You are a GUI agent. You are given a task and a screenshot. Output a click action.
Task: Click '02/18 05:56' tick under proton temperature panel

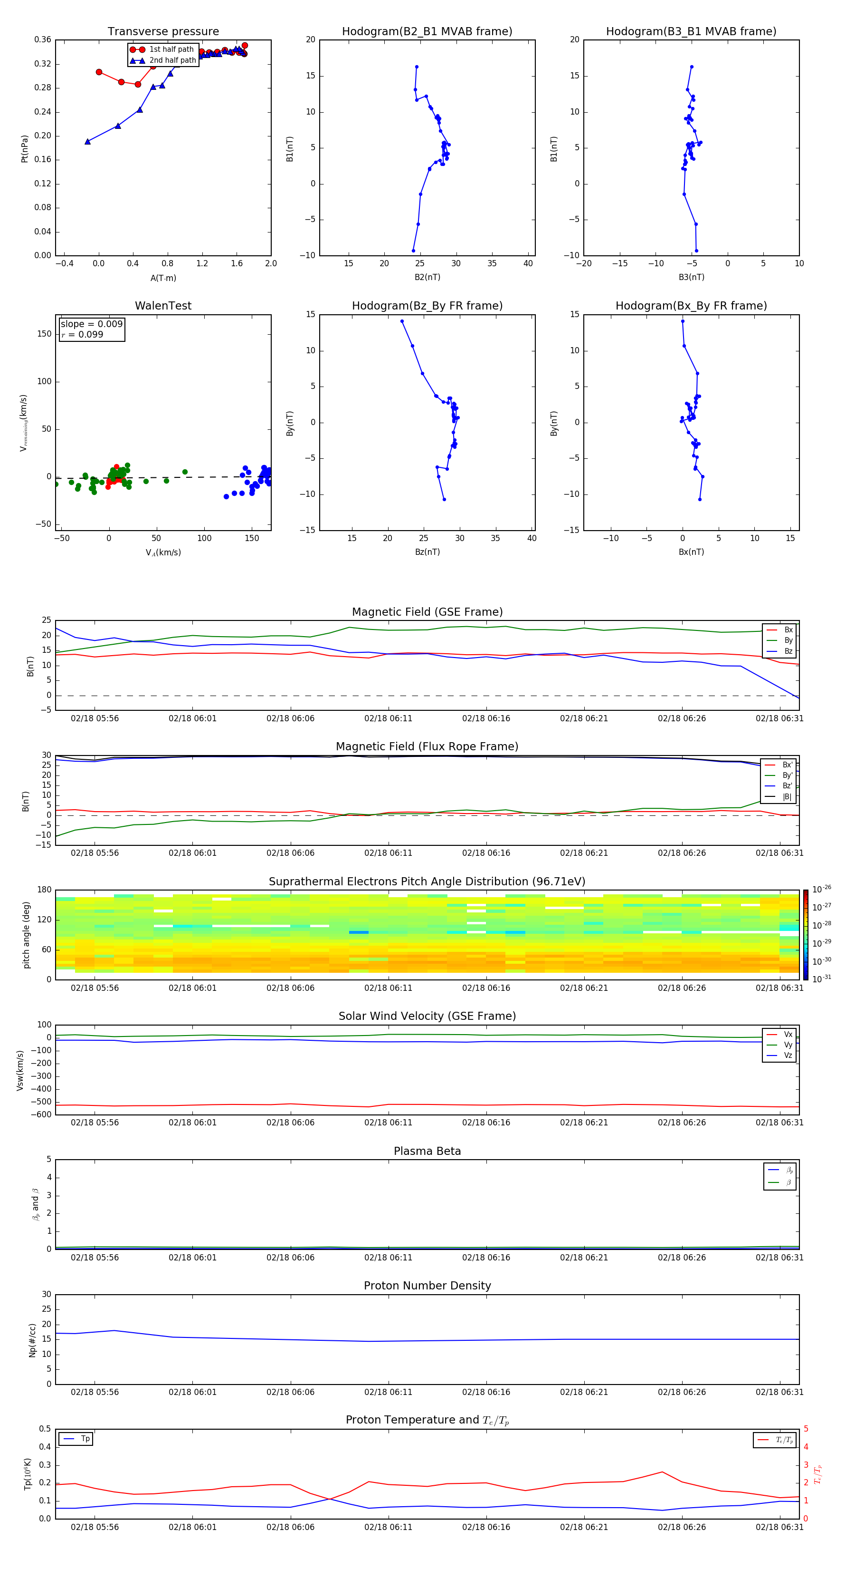point(95,1527)
